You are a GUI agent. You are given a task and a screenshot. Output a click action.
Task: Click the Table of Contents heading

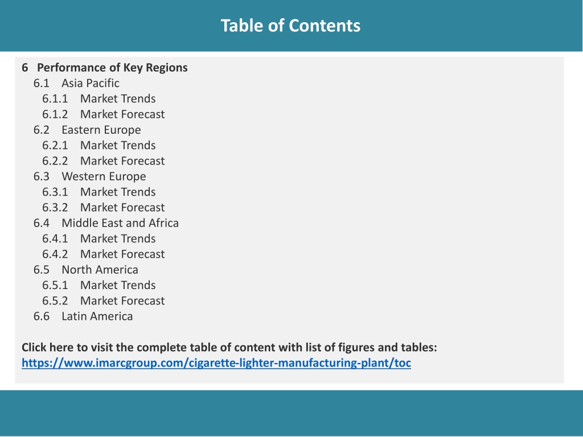290,26
